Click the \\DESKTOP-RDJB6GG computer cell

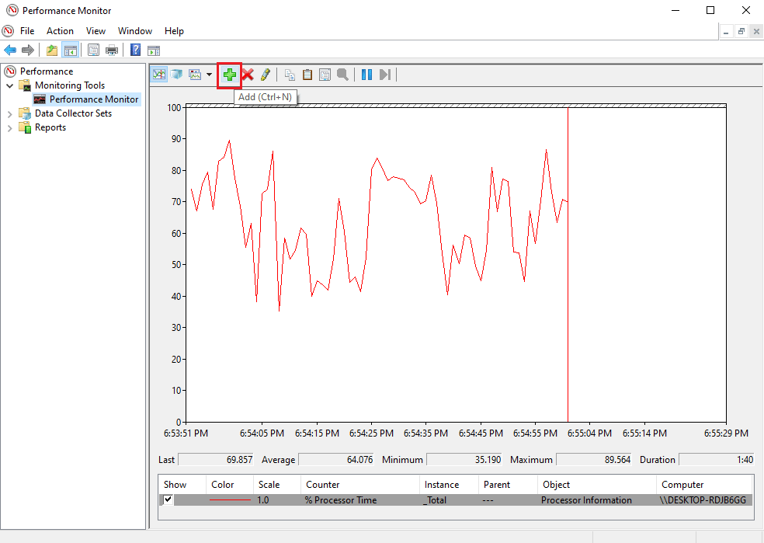pyautogui.click(x=703, y=500)
